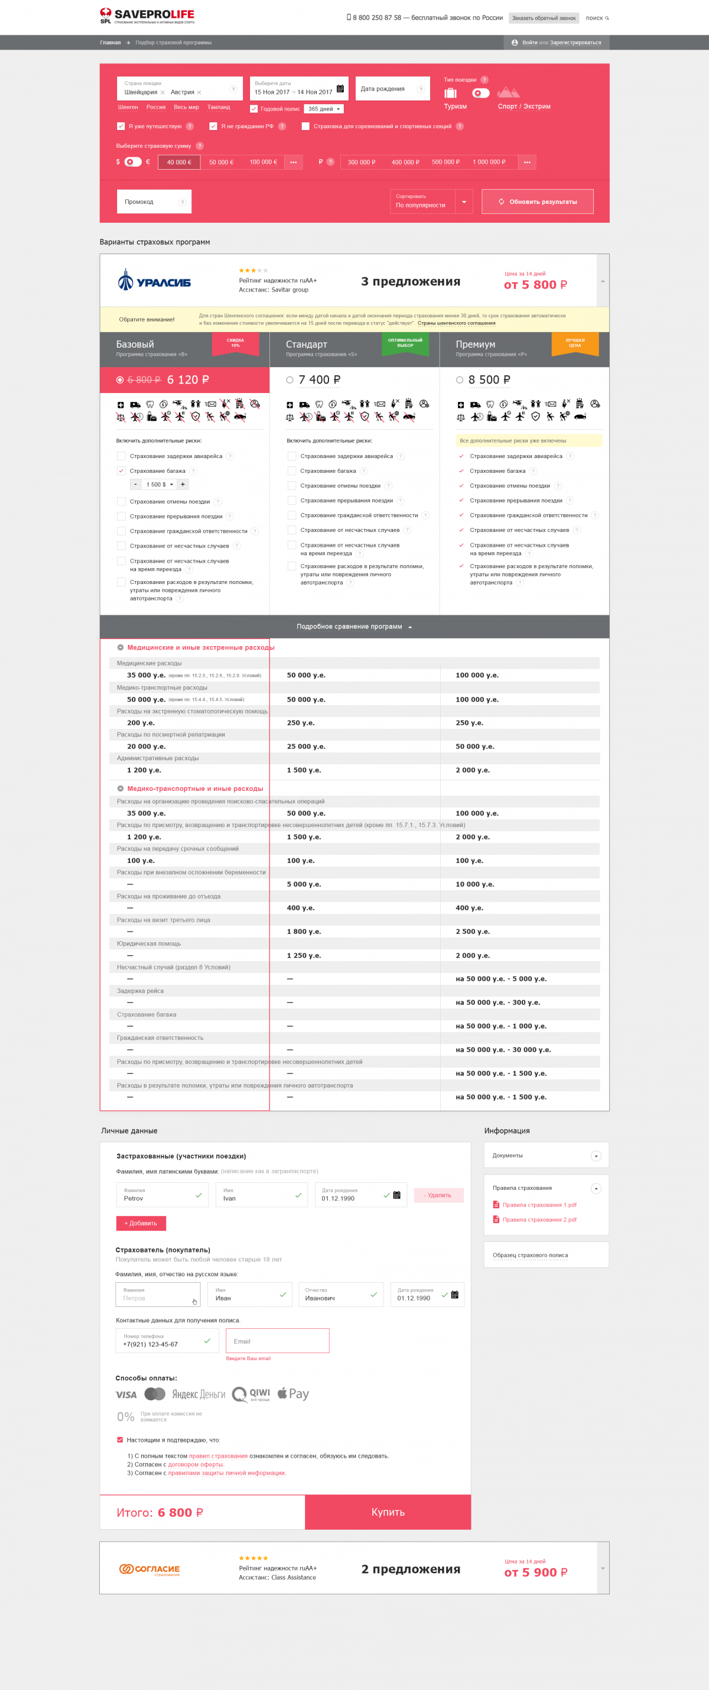
Task: Select Стандарт 7 400 ₽ radio button
Action: click(290, 380)
